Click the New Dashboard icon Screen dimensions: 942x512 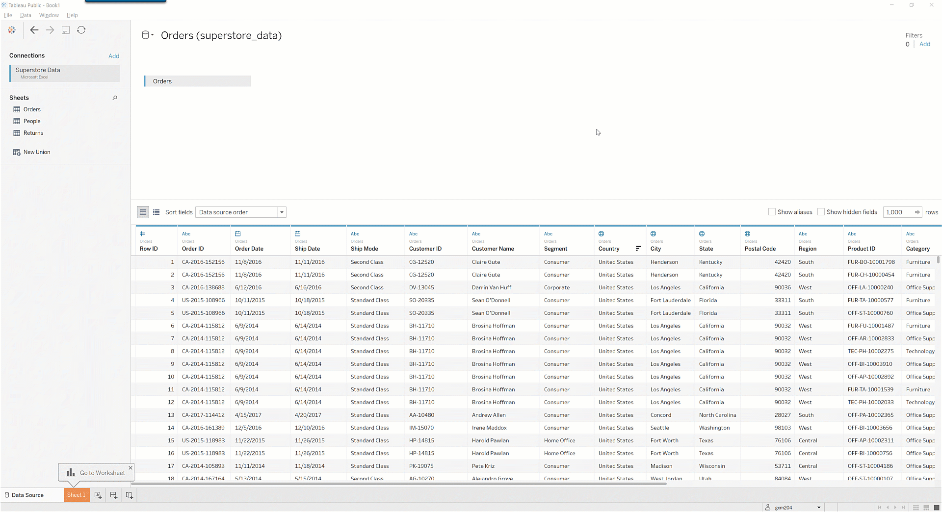(114, 495)
